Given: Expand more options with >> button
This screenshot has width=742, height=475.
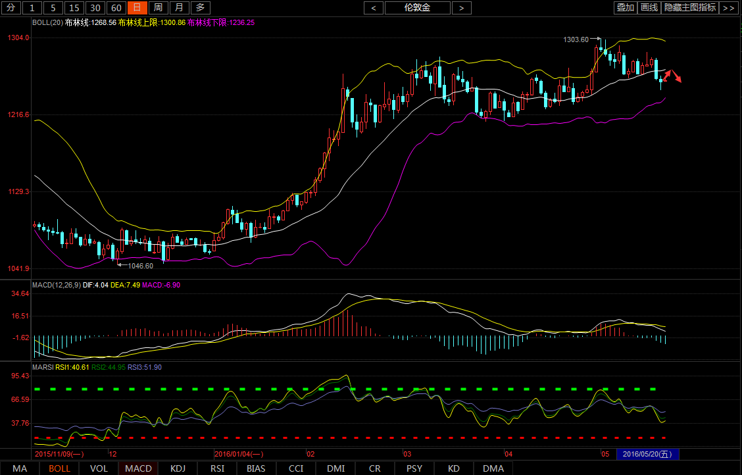Looking at the screenshot, I should click(728, 8).
